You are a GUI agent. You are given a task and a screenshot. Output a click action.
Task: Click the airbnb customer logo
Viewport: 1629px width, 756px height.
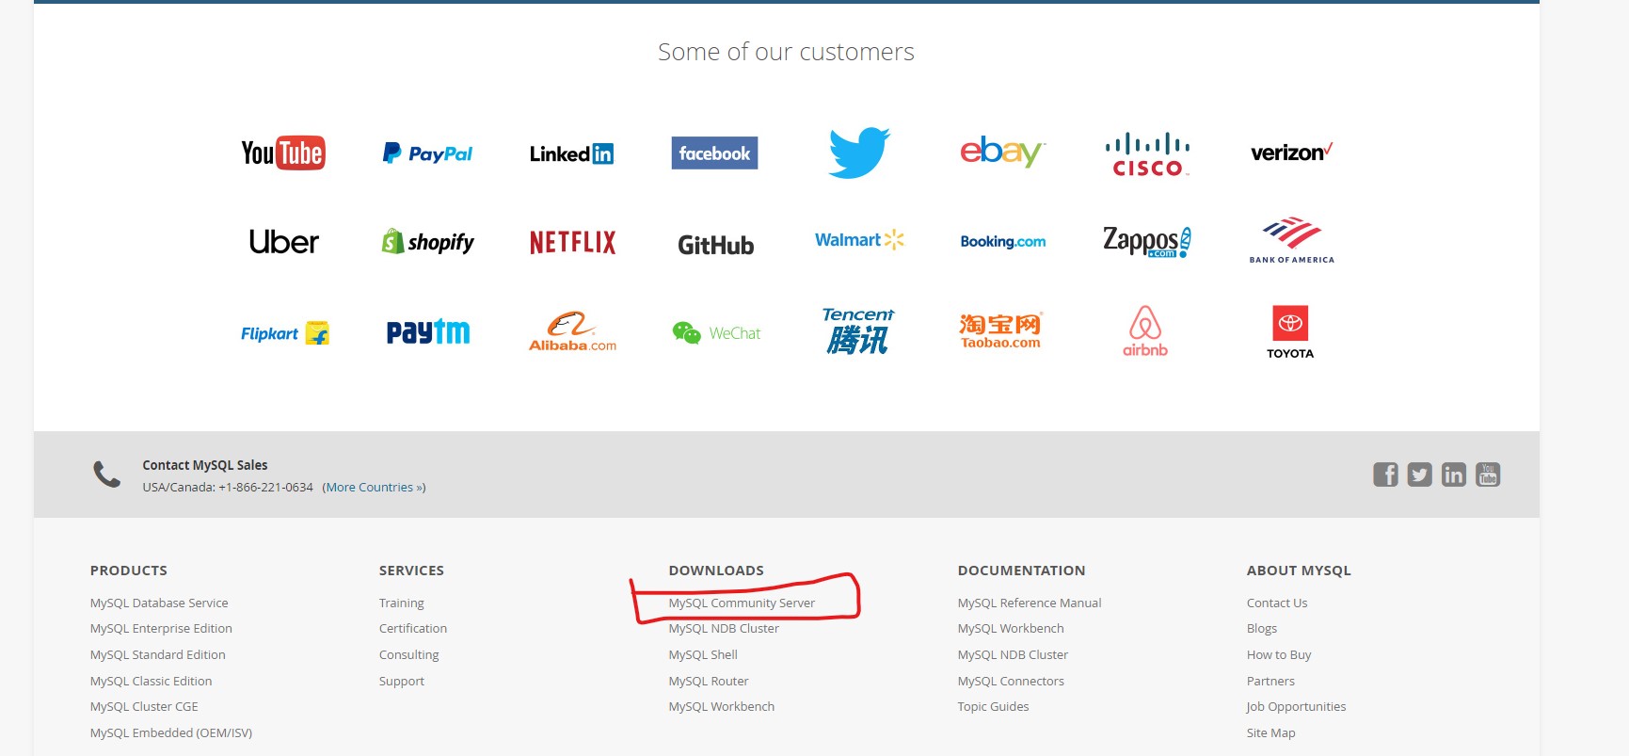1145,330
